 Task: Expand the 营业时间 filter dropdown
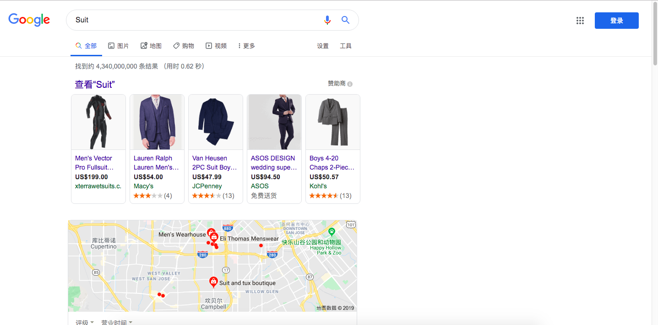point(117,322)
